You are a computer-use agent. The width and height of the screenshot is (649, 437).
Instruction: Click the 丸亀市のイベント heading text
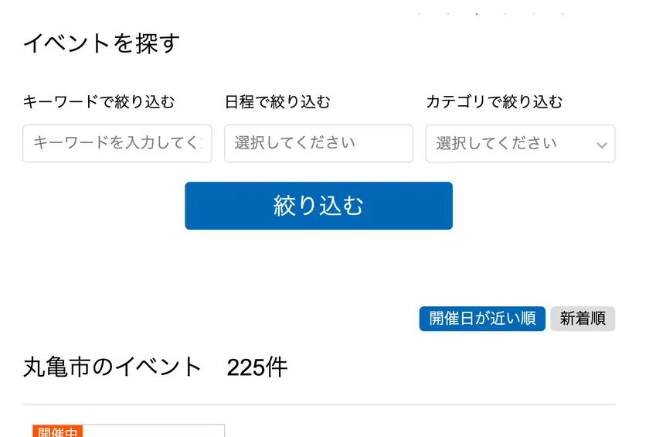pyautogui.click(x=113, y=367)
